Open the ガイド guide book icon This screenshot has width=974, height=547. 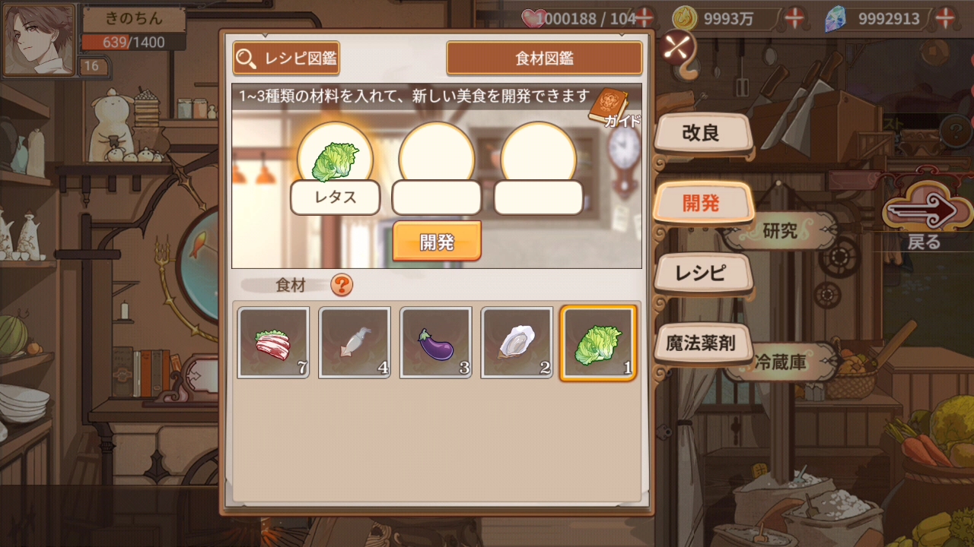pyautogui.click(x=610, y=109)
